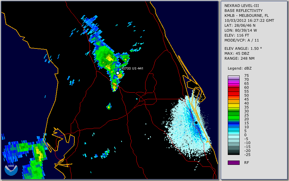Click the 'RANGE: 248 NM' line
The image size is (289, 181).
pyautogui.click(x=239, y=59)
